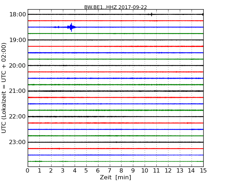Click the x-axis tick label "13"
The height and width of the screenshot is (185, 231).
(180, 170)
